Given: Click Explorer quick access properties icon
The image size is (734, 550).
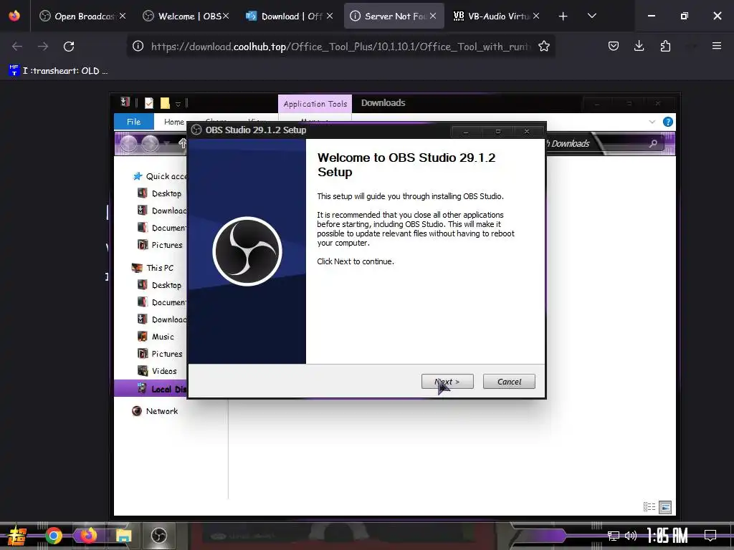Looking at the screenshot, I should [149, 103].
